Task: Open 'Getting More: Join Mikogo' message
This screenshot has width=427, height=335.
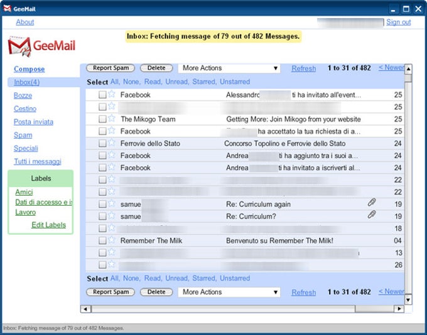Action: (x=293, y=119)
